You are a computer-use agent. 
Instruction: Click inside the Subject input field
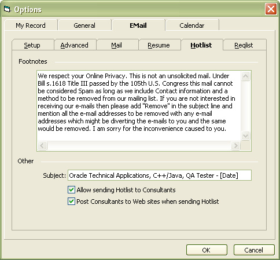coord(160,175)
